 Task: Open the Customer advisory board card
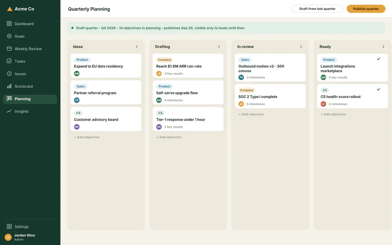point(106,119)
